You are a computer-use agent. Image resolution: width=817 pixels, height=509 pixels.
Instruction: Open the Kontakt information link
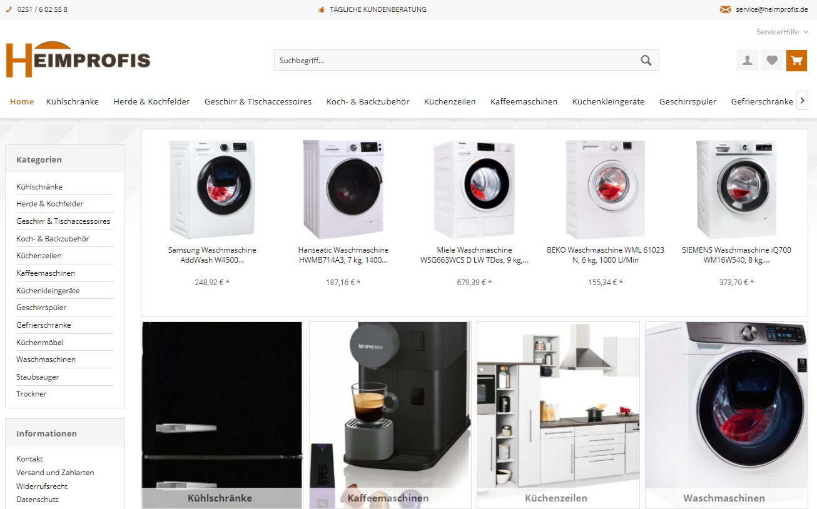(29, 459)
